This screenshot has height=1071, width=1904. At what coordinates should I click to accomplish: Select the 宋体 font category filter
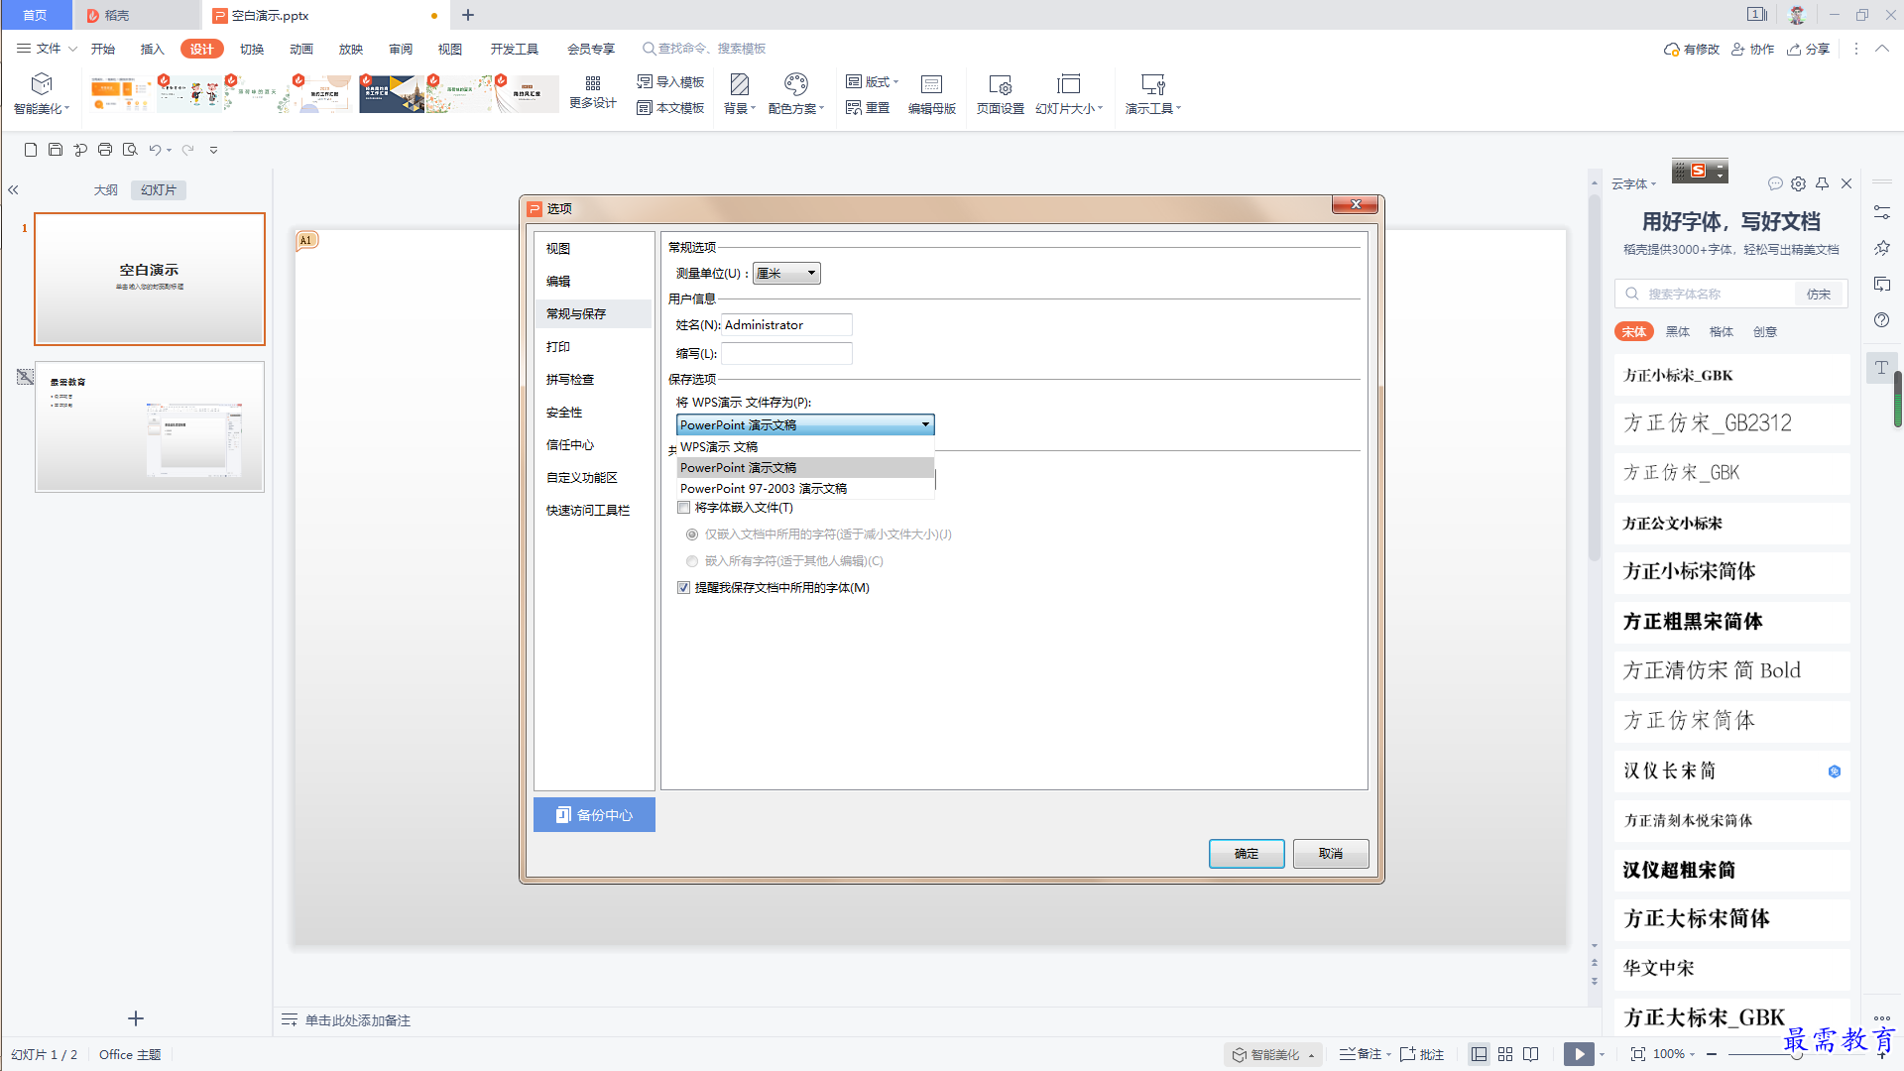pos(1634,332)
